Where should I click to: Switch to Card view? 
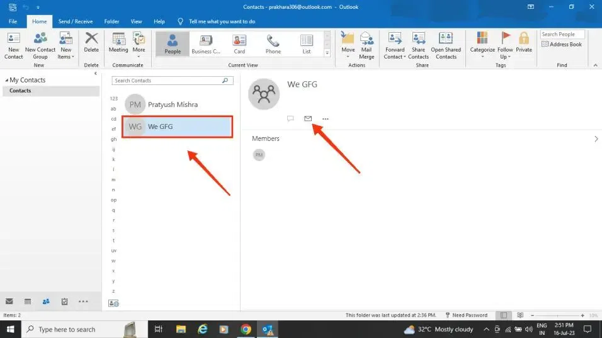pyautogui.click(x=239, y=43)
